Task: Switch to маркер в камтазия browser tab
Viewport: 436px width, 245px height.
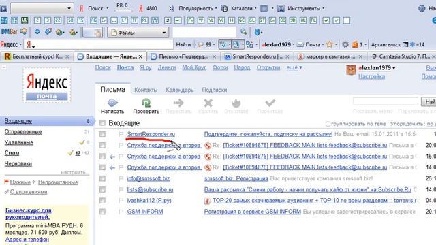Action: pos(330,56)
